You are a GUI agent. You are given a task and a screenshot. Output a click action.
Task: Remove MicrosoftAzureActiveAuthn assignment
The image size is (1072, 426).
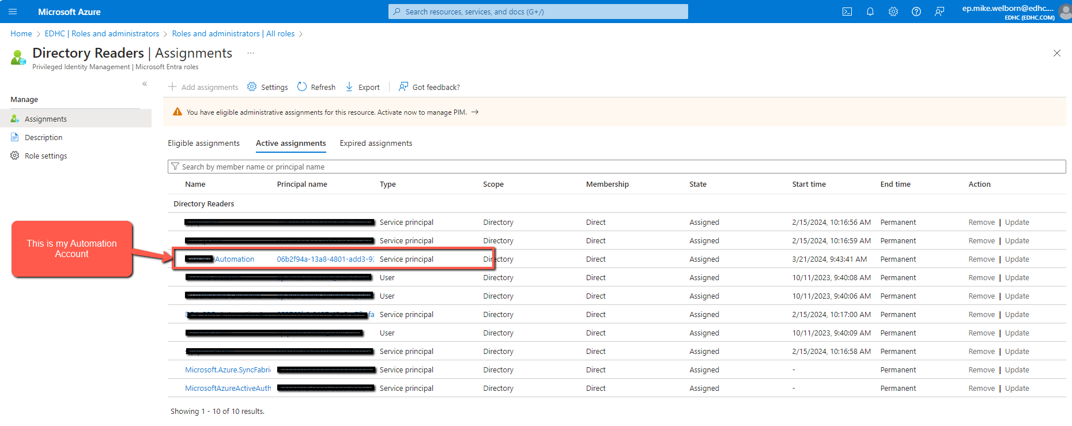click(982, 388)
